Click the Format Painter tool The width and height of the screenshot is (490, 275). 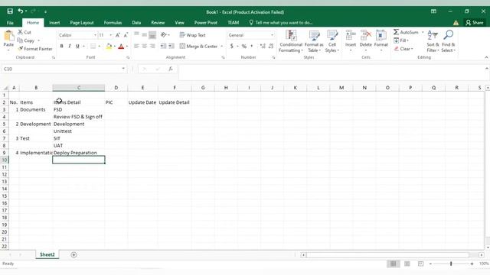(x=35, y=49)
